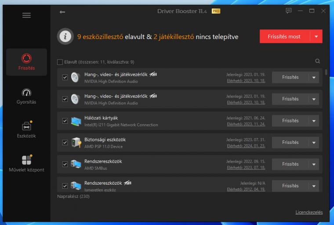Update AMD PSP 11.0 Device driver
The height and width of the screenshot is (225, 334).
[x=290, y=143]
